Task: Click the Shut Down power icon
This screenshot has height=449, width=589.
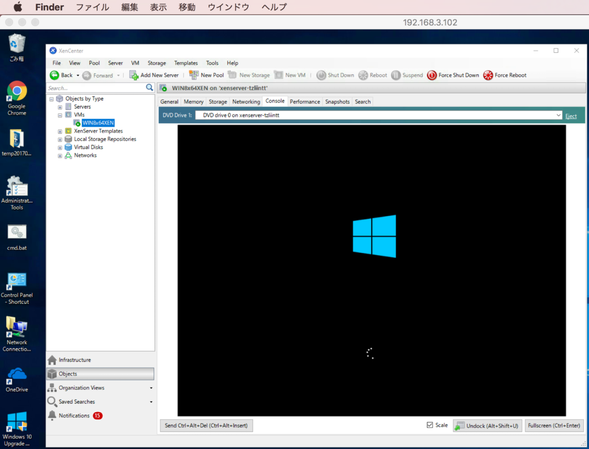Action: point(321,75)
